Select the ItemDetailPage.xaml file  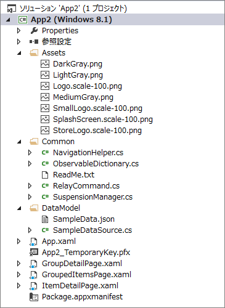(x=80, y=286)
